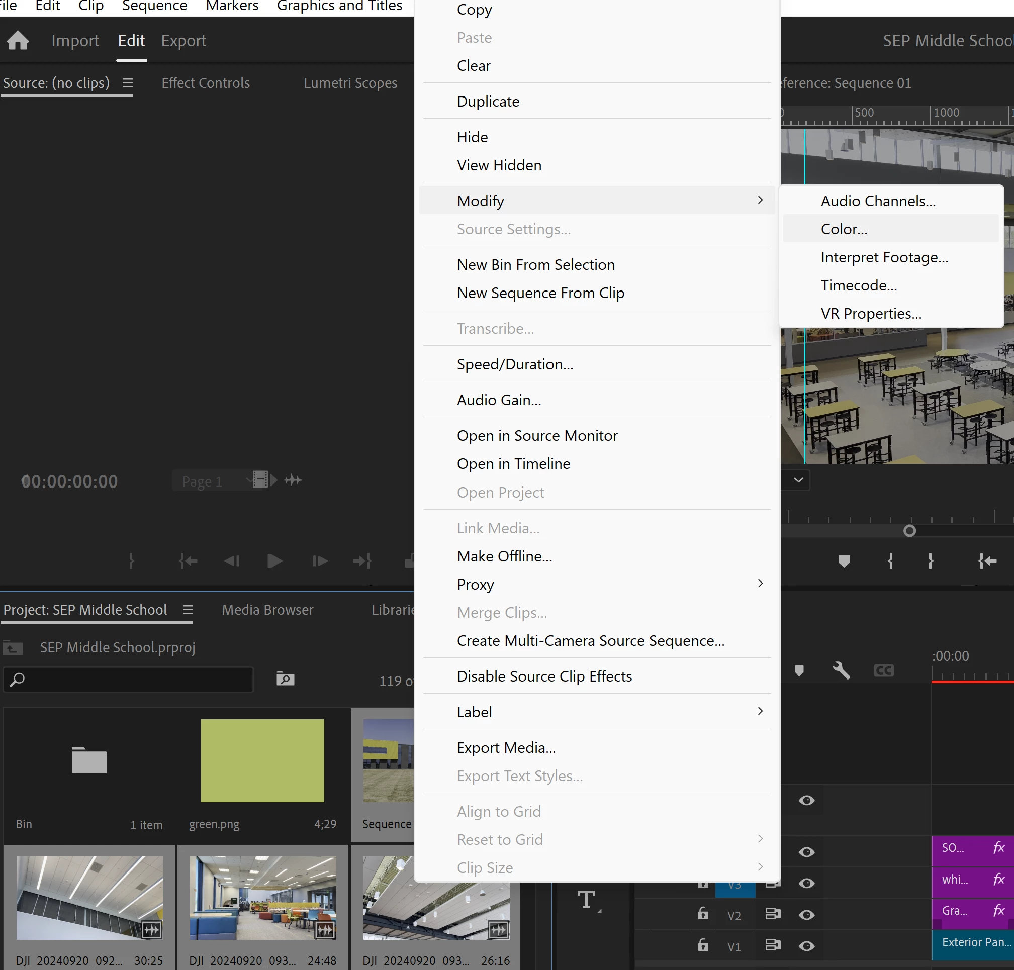Click the Add Marker icon in Program monitor
This screenshot has width=1014, height=970.
[x=844, y=561]
